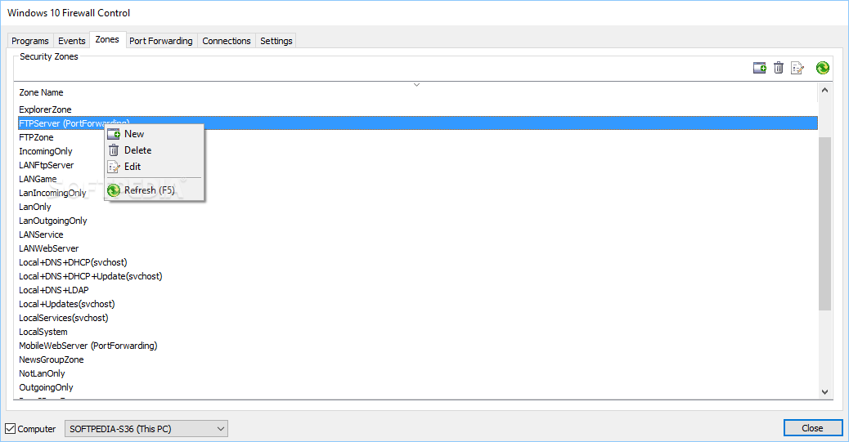Click the Delete zone trash toolbar icon

pyautogui.click(x=779, y=68)
